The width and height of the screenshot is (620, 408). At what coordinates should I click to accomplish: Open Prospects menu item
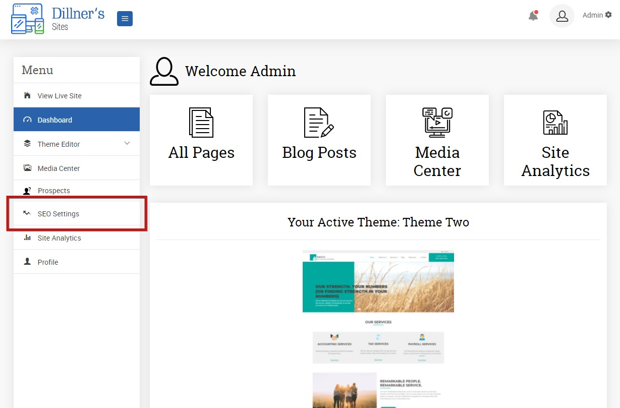pyautogui.click(x=77, y=191)
